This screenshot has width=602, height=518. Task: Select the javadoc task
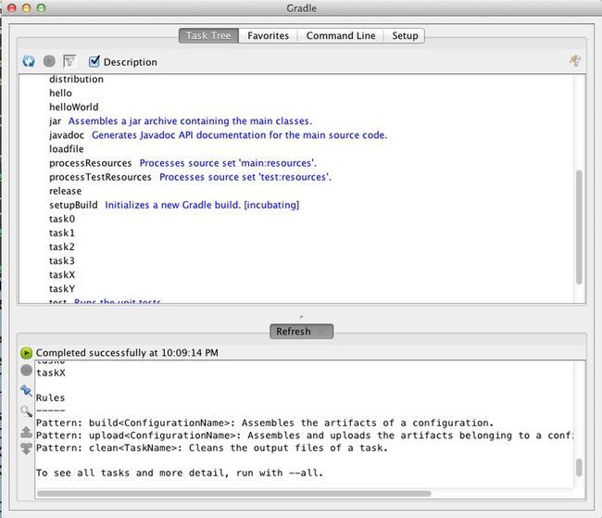[67, 135]
